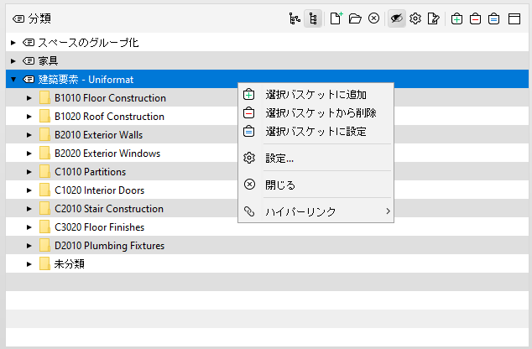The image size is (532, 349).
Task: Click tag icon beside 家具
Action: coord(29,61)
